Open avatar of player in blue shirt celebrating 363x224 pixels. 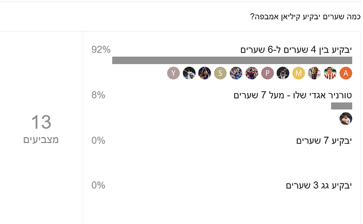point(236,73)
